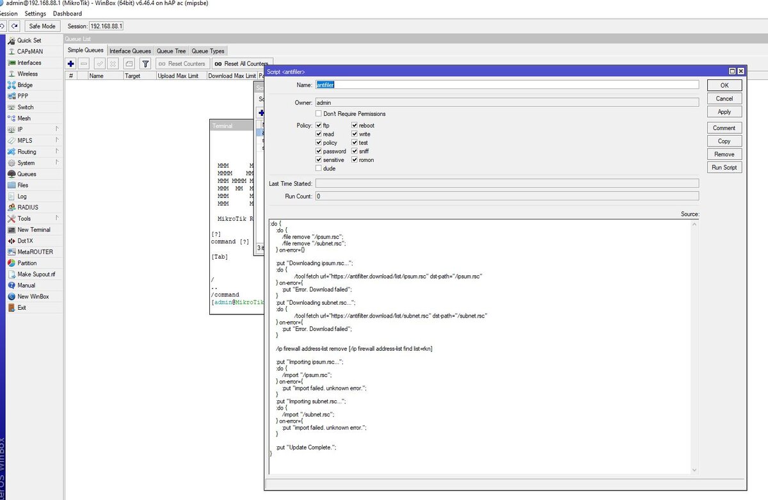Click Exit in sidebar

pyautogui.click(x=22, y=307)
